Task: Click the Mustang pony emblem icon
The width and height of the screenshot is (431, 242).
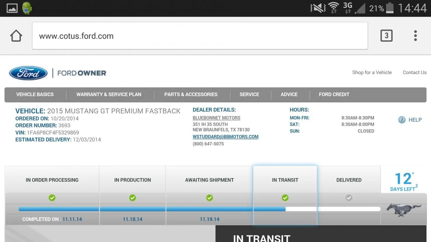Action: [x=404, y=210]
